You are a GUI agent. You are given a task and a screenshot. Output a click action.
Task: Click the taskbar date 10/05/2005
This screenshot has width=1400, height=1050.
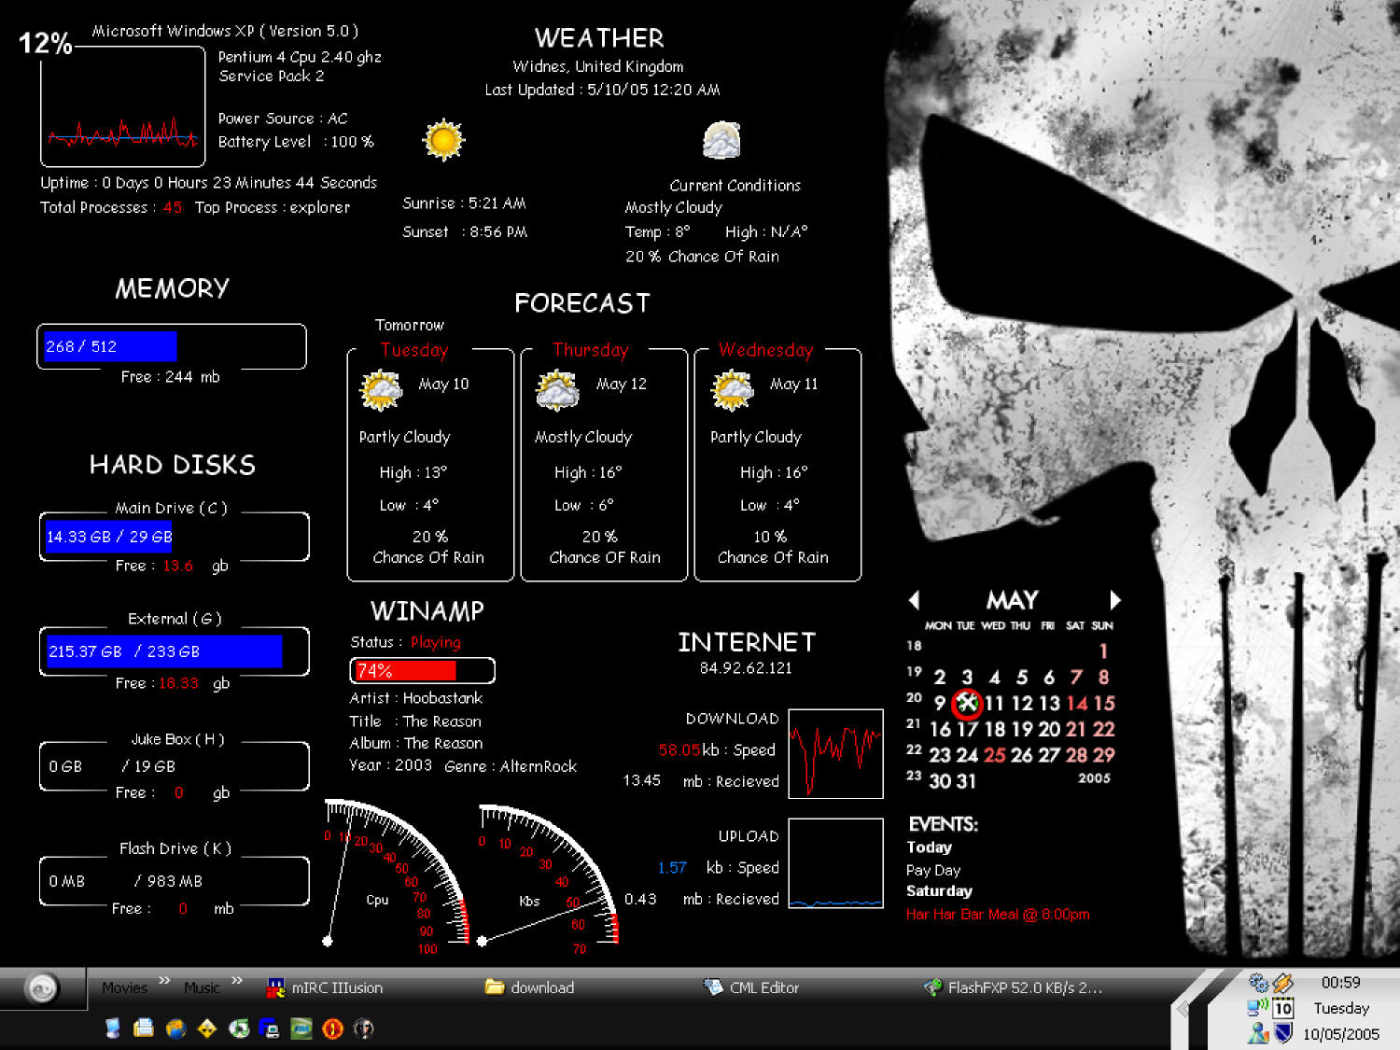[1341, 1034]
